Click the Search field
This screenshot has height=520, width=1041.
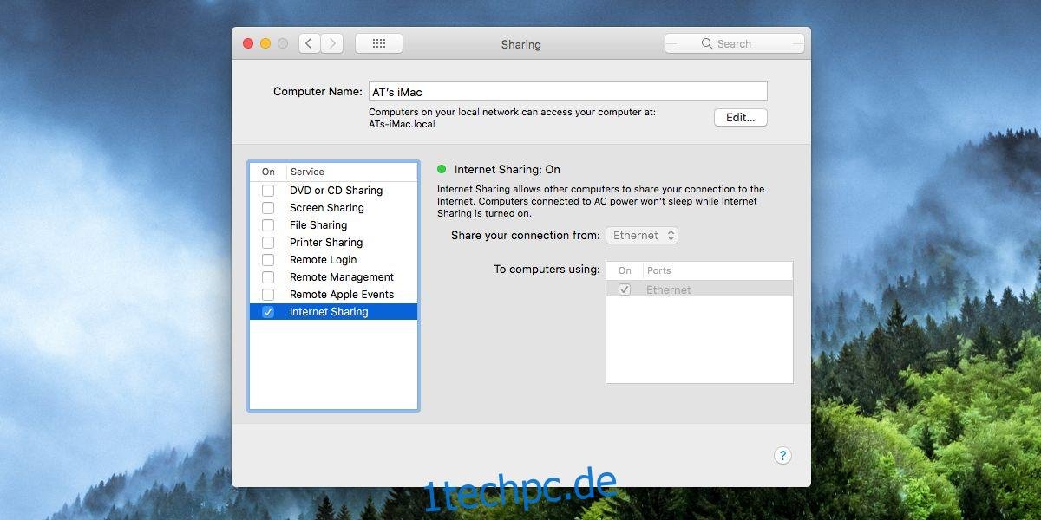pos(735,43)
